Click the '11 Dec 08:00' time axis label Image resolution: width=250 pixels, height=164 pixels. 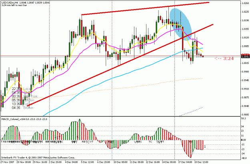pos(137,162)
